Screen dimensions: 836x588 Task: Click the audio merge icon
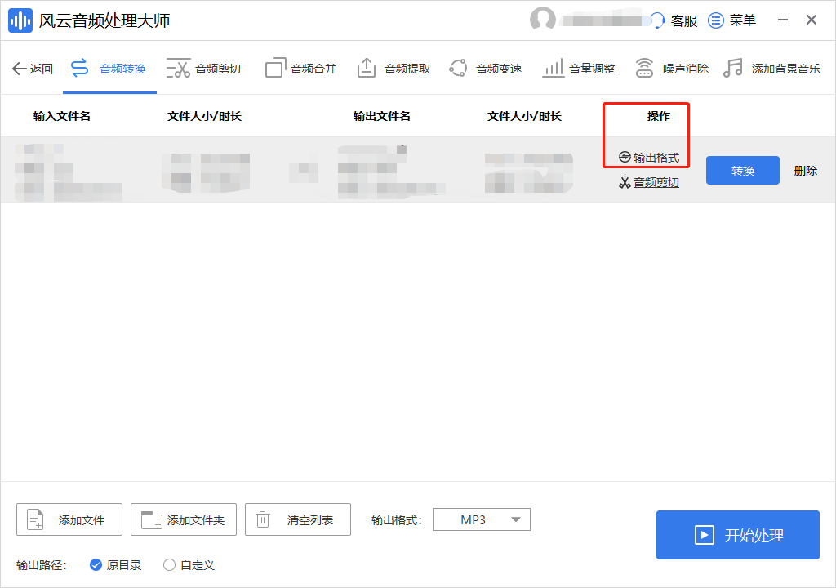276,69
